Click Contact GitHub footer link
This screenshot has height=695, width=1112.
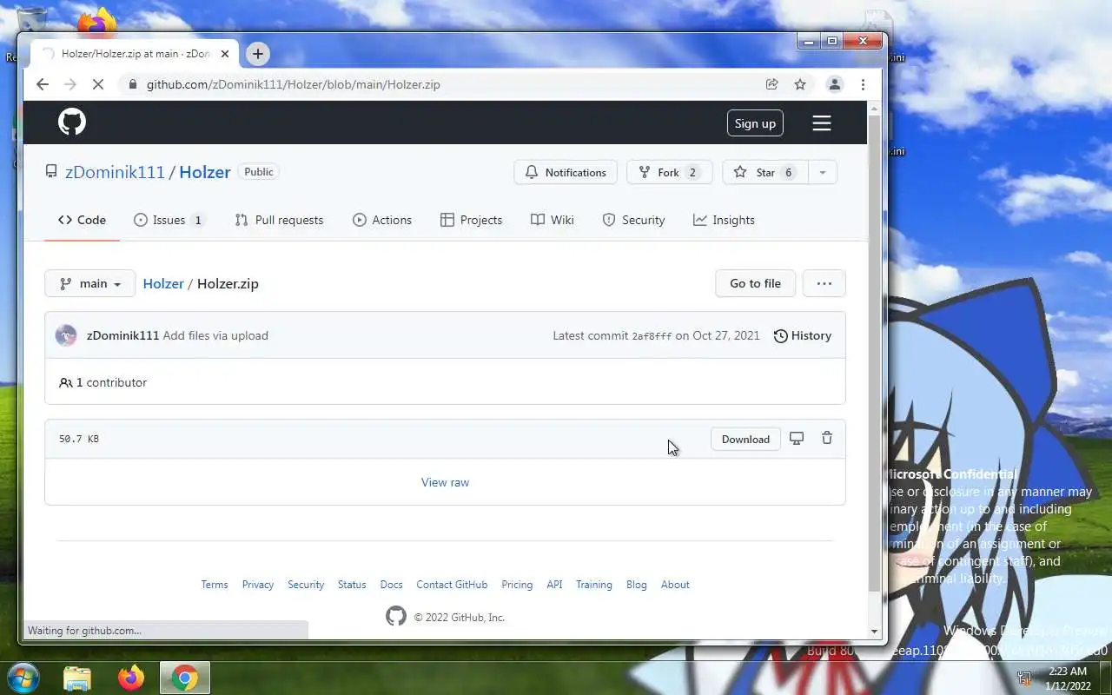452,585
